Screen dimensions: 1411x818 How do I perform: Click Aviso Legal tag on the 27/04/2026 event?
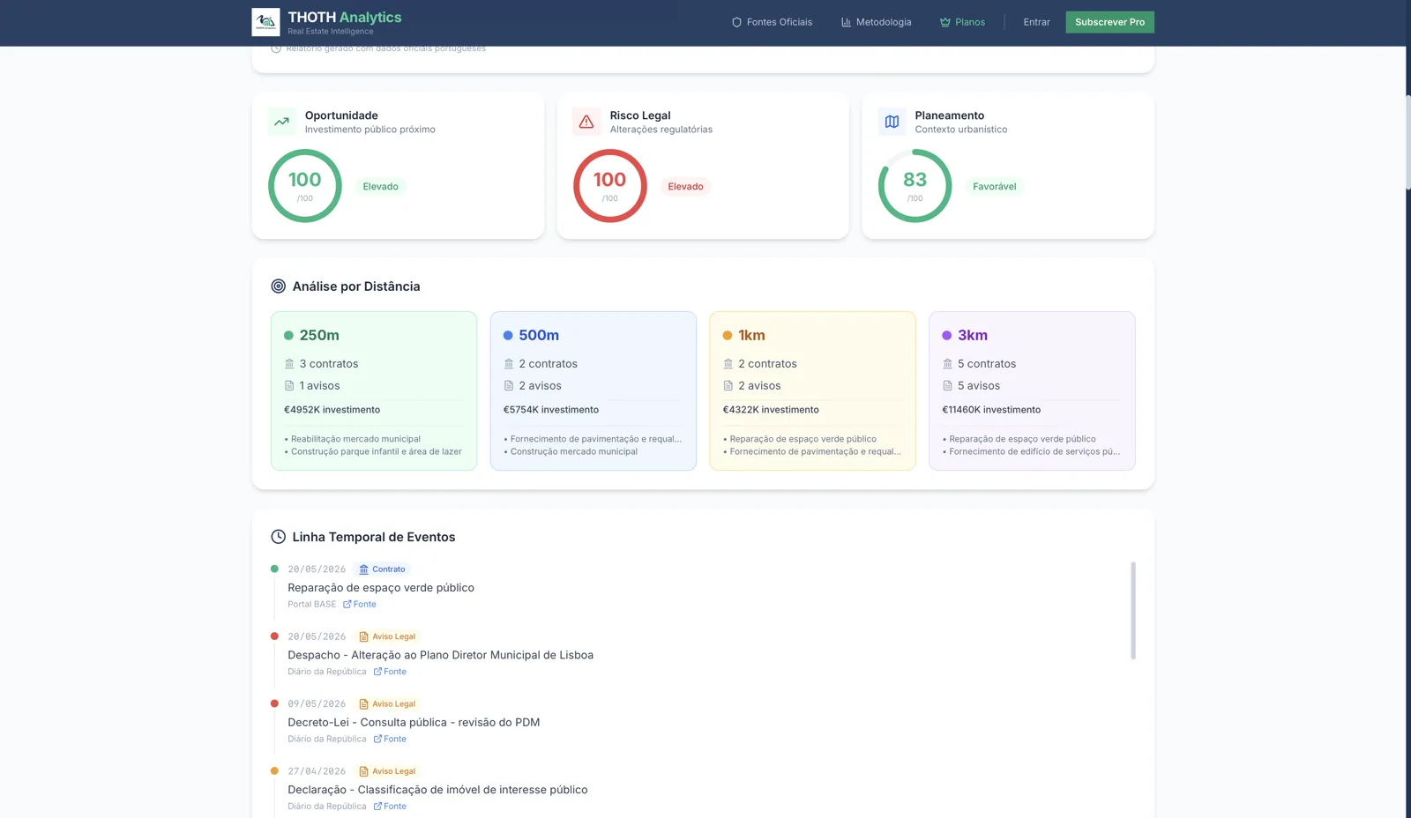pos(387,771)
